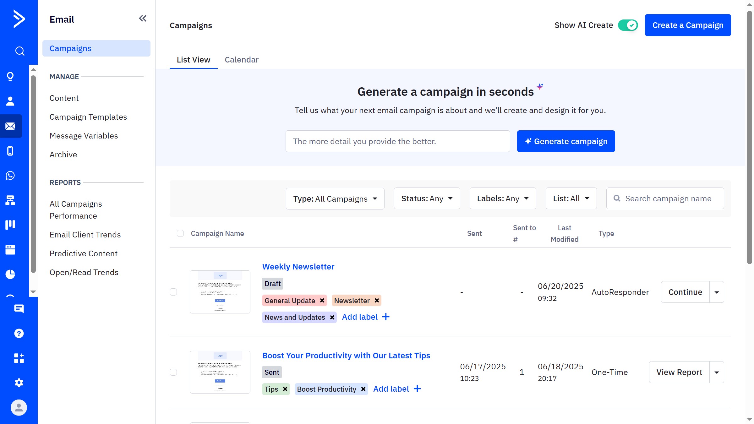The width and height of the screenshot is (754, 424).
Task: Open the Status: Any filter dropdown
Action: (x=427, y=198)
